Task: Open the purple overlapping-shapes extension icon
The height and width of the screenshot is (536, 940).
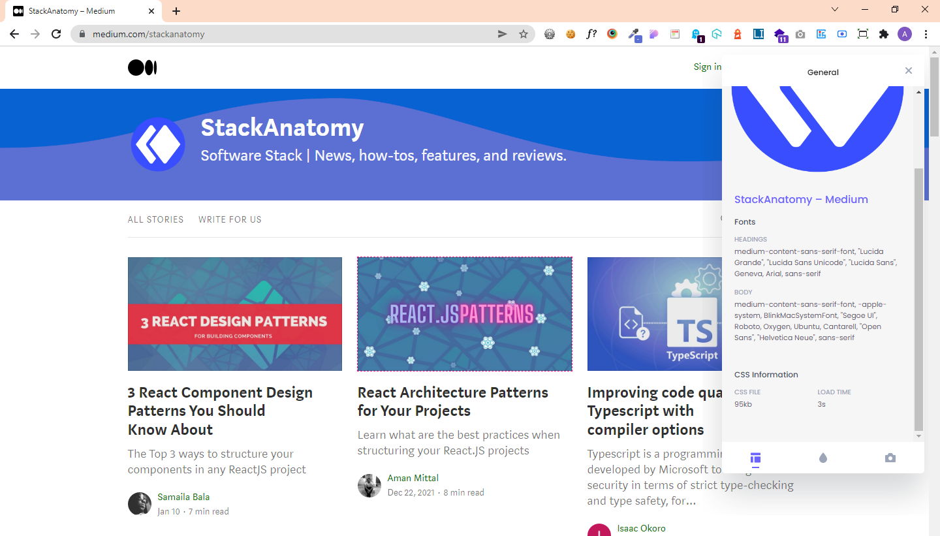Action: [653, 34]
